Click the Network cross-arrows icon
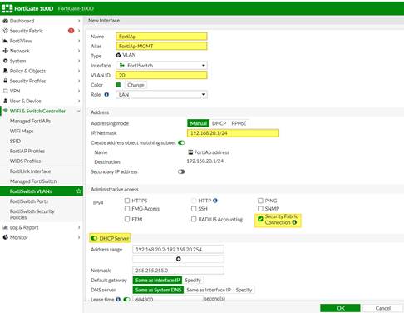Screen dimensions: 404x313 pos(5,51)
